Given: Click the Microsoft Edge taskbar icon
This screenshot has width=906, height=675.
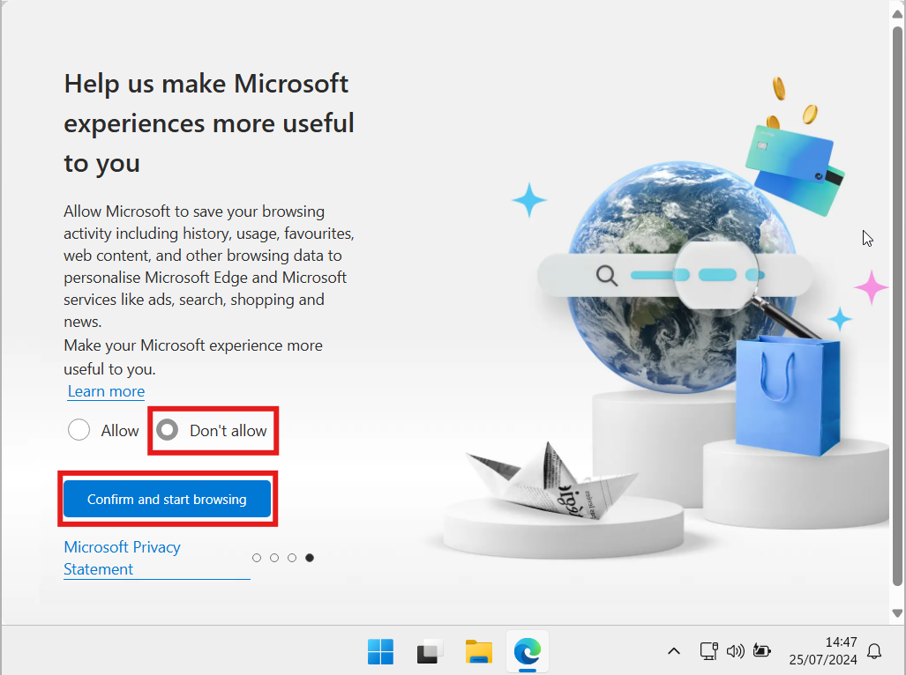Looking at the screenshot, I should (528, 652).
